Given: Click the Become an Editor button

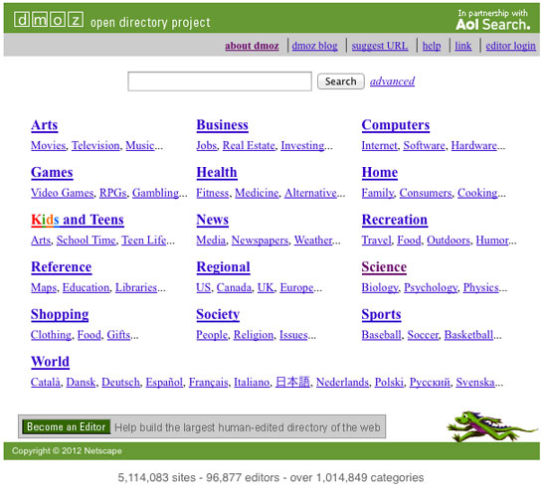Looking at the screenshot, I should (67, 426).
